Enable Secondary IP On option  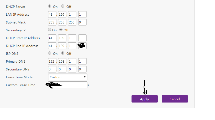[x=50, y=30]
